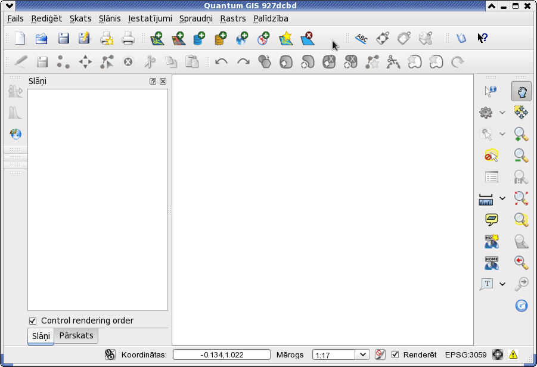Add a vector layer
The image size is (537, 367).
(x=157, y=38)
